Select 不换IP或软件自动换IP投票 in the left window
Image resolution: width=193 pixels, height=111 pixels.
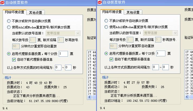(9, 21)
